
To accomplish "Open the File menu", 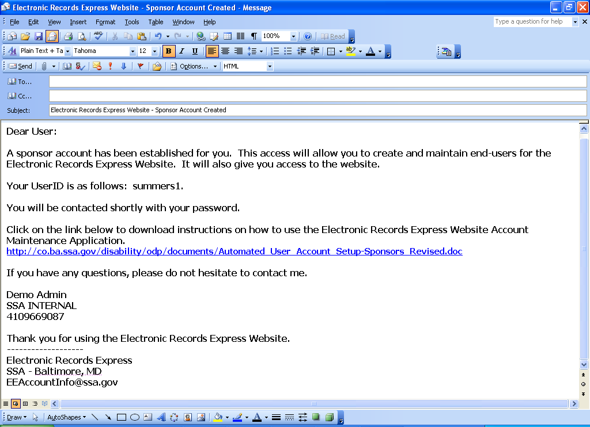I will (x=14, y=22).
